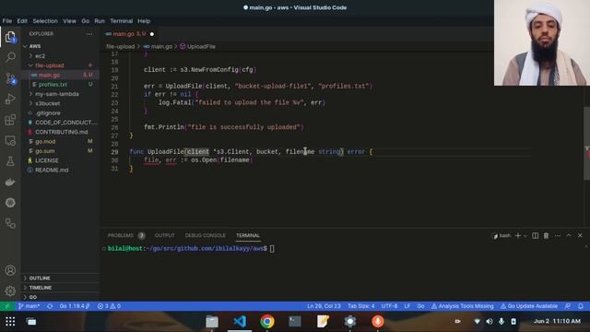The image size is (590, 332).
Task: Open the Explorer view in activity bar
Action: coord(10,37)
